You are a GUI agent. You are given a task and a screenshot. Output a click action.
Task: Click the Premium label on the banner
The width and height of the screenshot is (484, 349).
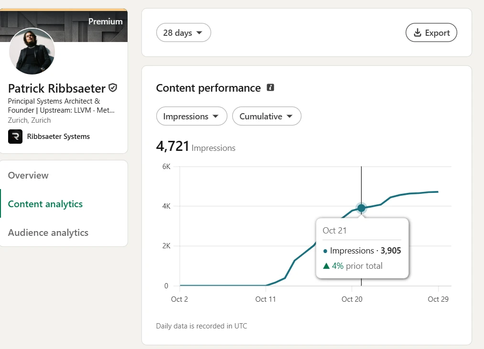point(106,21)
